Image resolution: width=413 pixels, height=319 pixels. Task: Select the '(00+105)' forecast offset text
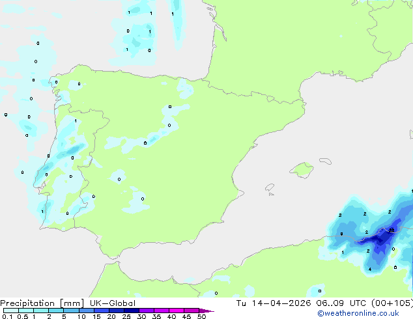point(392,303)
